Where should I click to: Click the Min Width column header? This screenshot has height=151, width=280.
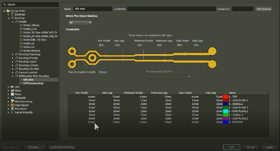click(82, 93)
